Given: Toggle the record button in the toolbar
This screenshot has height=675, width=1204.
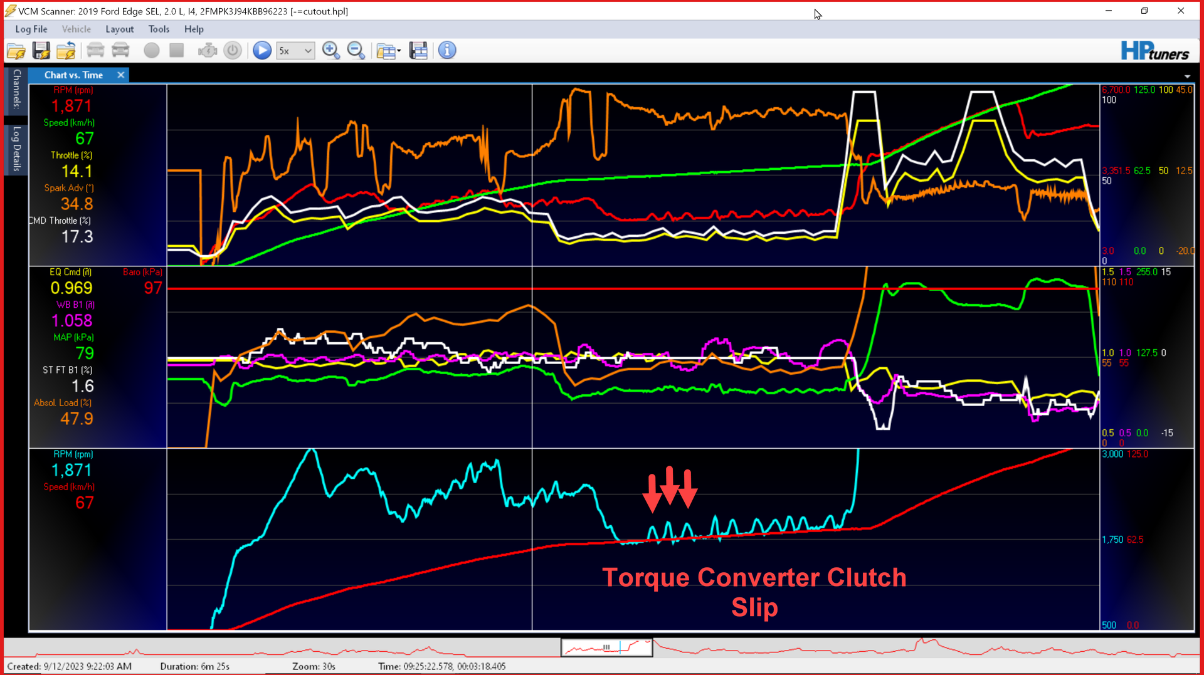Looking at the screenshot, I should [x=151, y=50].
